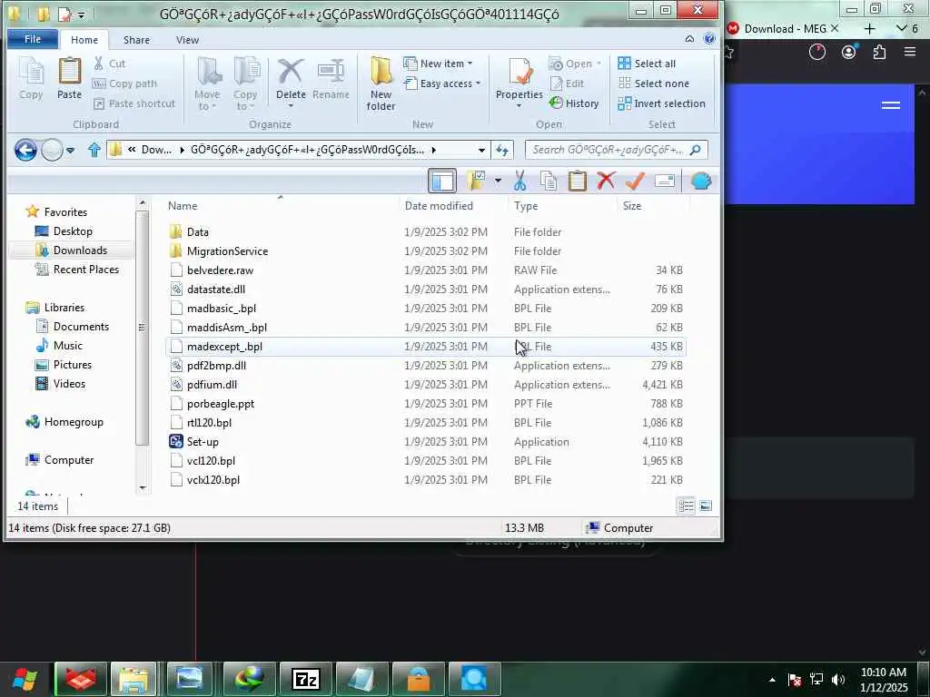930x697 pixels.
Task: Click Invert selection in the ribbon
Action: coord(661,103)
